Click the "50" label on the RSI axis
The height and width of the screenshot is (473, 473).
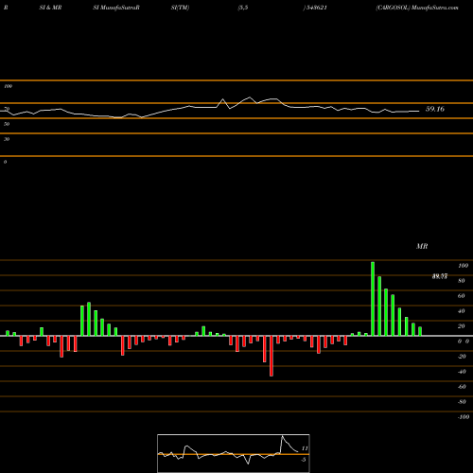click(7, 124)
